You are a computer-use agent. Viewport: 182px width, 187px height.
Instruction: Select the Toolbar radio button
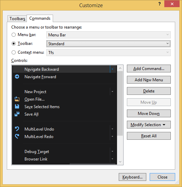[14, 44]
